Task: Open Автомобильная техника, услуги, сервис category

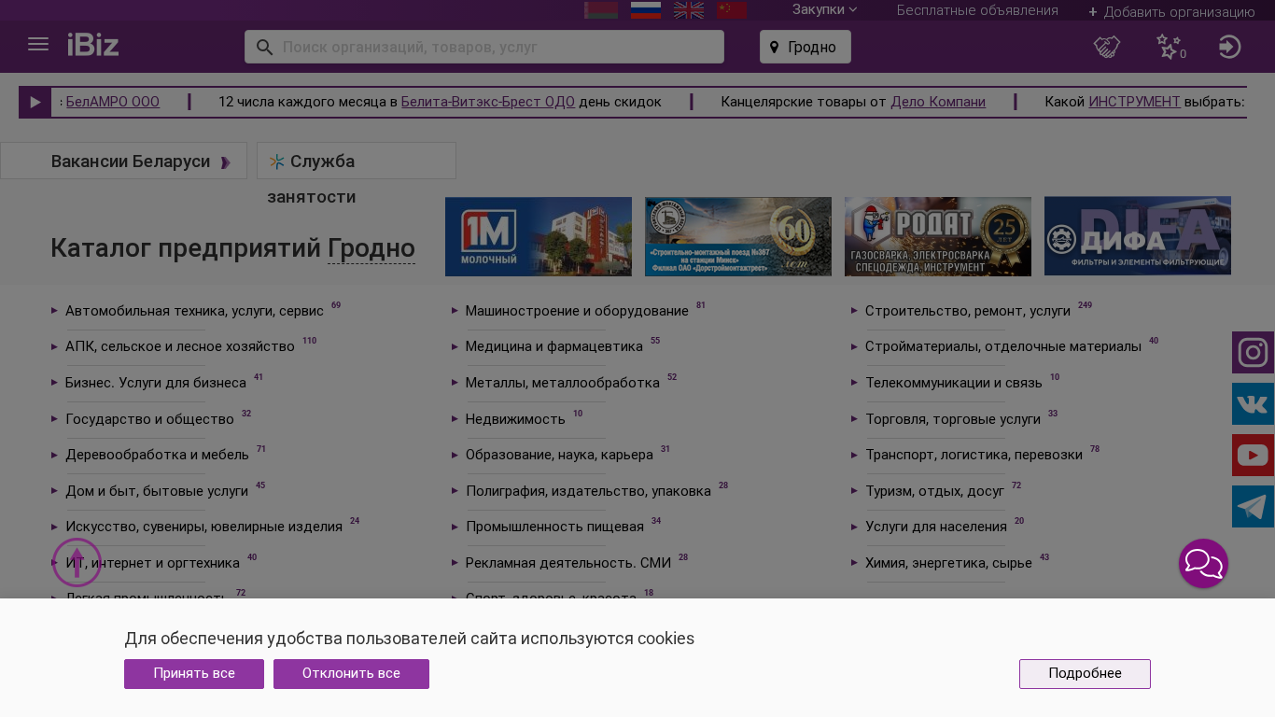Action: [194, 311]
